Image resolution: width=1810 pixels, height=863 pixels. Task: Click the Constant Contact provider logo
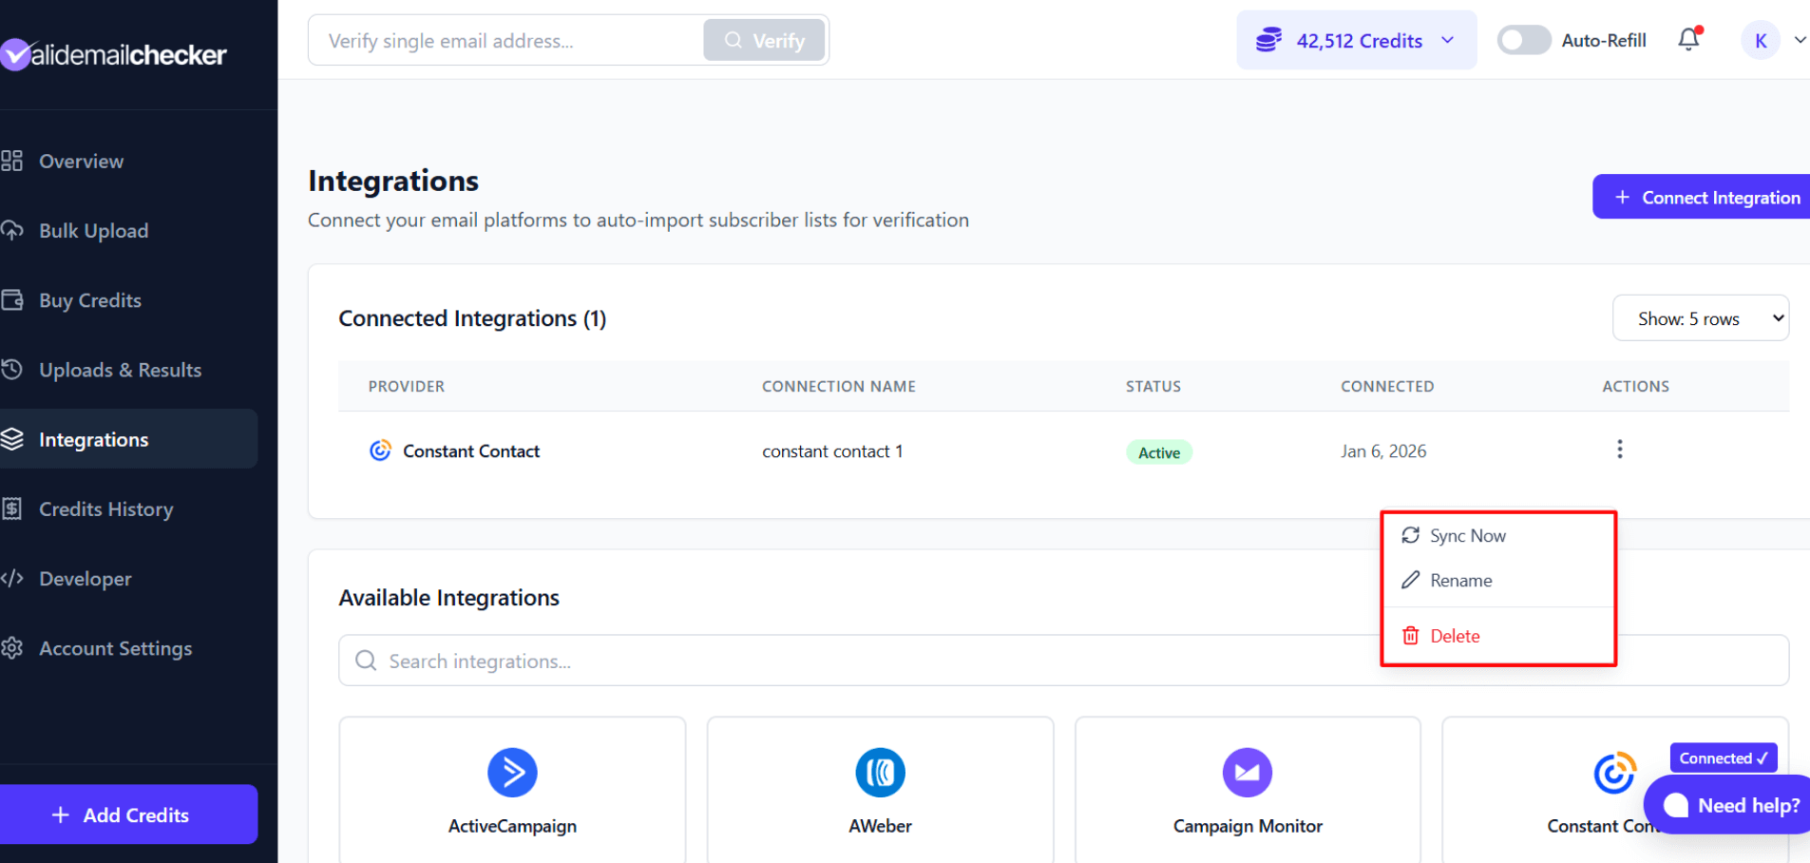pos(380,451)
